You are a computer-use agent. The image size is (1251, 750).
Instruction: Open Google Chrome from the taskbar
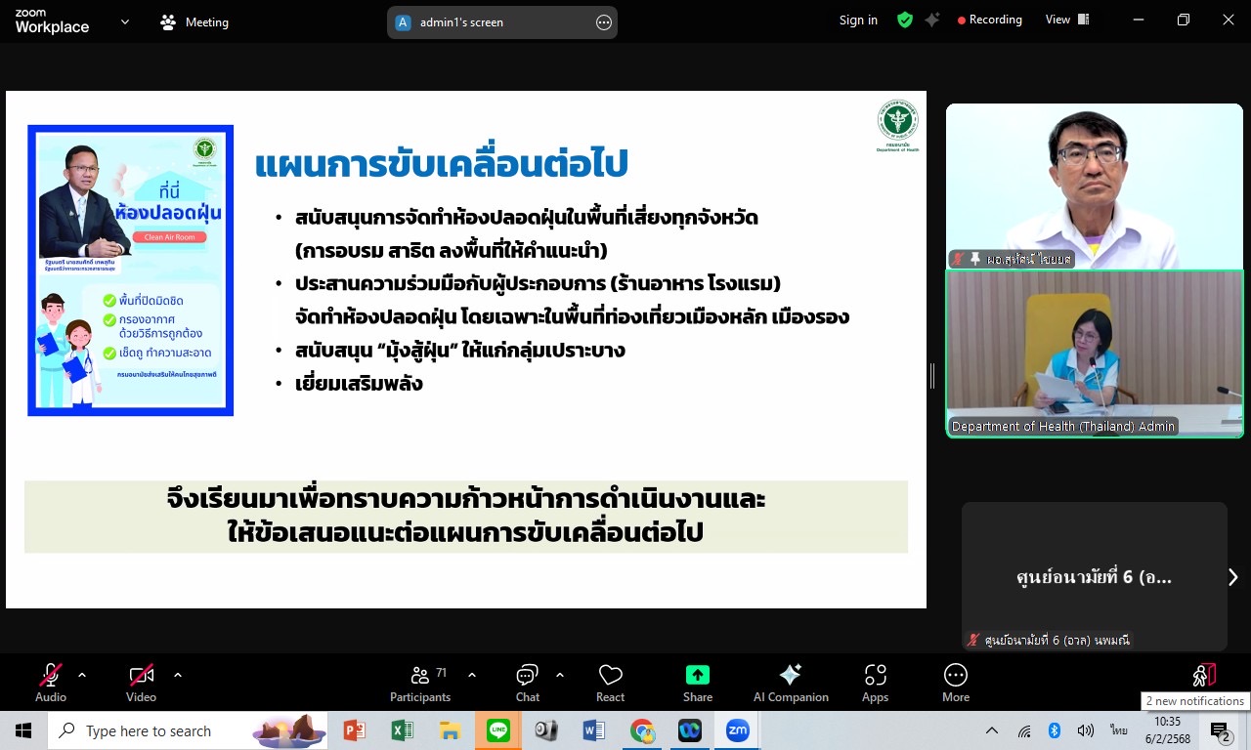641,730
